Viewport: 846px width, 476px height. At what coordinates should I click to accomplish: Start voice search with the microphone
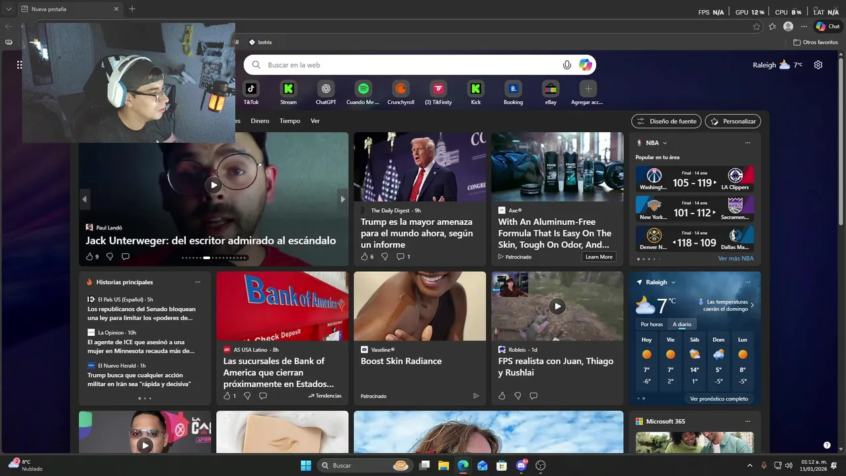(567, 65)
